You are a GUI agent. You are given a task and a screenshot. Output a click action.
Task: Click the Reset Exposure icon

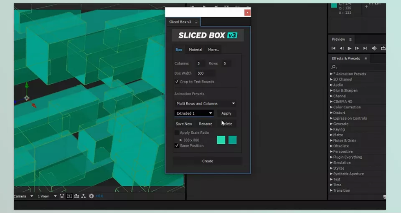point(91,196)
